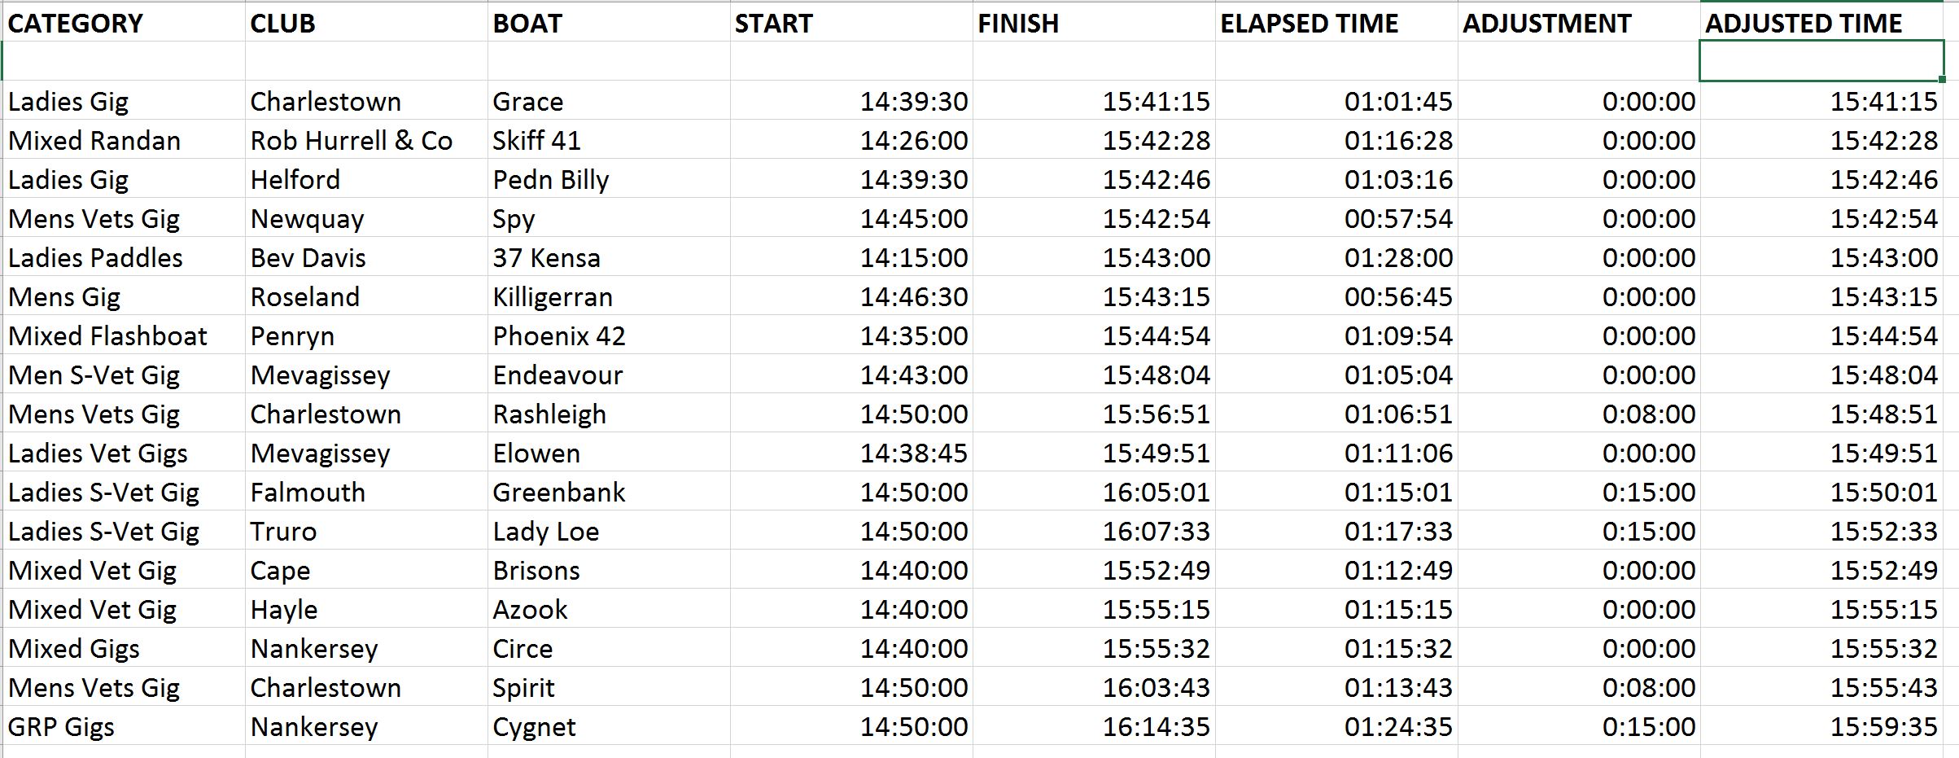This screenshot has width=1959, height=758.
Task: Click the Endeavour boat cell
Action: coord(609,375)
